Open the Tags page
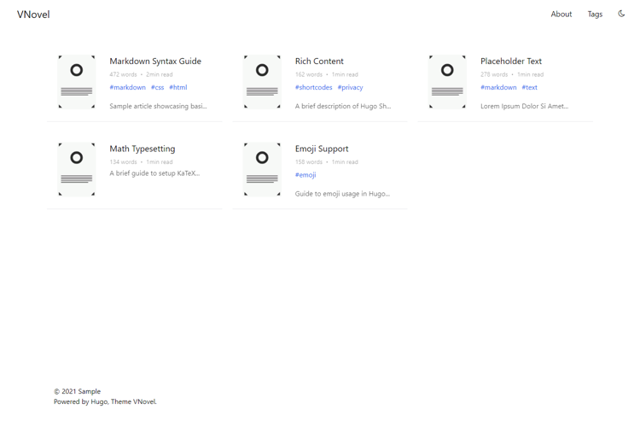 pyautogui.click(x=595, y=15)
